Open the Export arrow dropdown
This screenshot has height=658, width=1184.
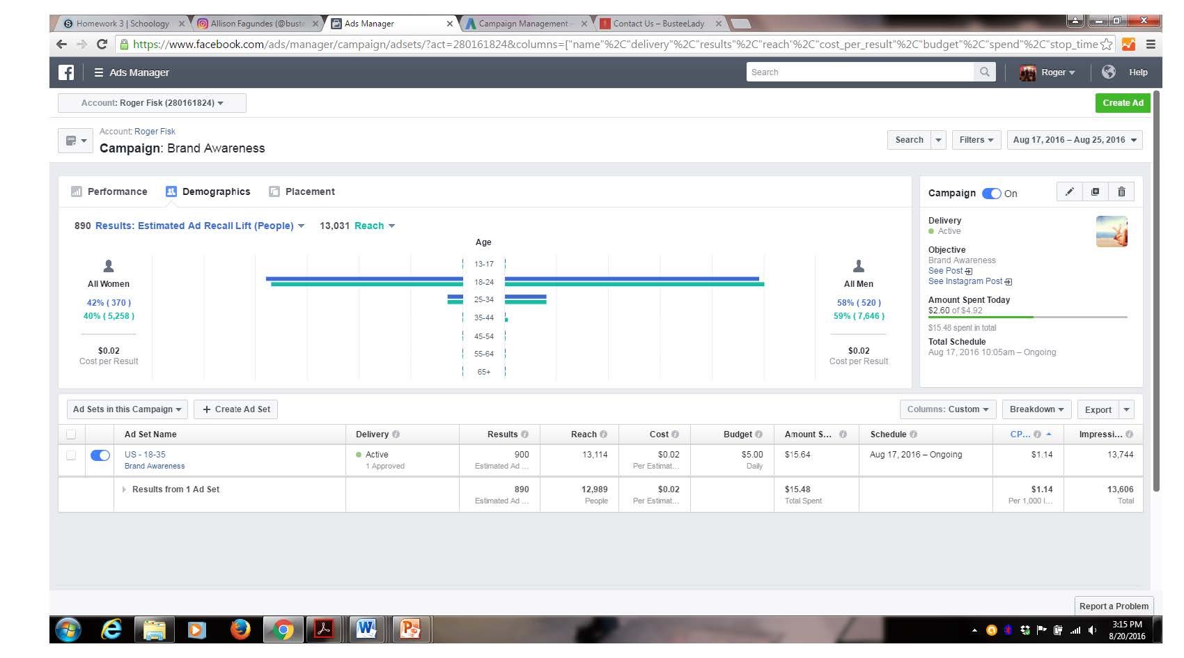(1126, 409)
